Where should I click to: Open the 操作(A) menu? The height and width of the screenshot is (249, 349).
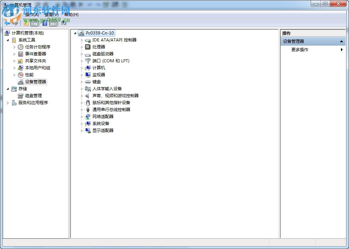[x=31, y=15]
